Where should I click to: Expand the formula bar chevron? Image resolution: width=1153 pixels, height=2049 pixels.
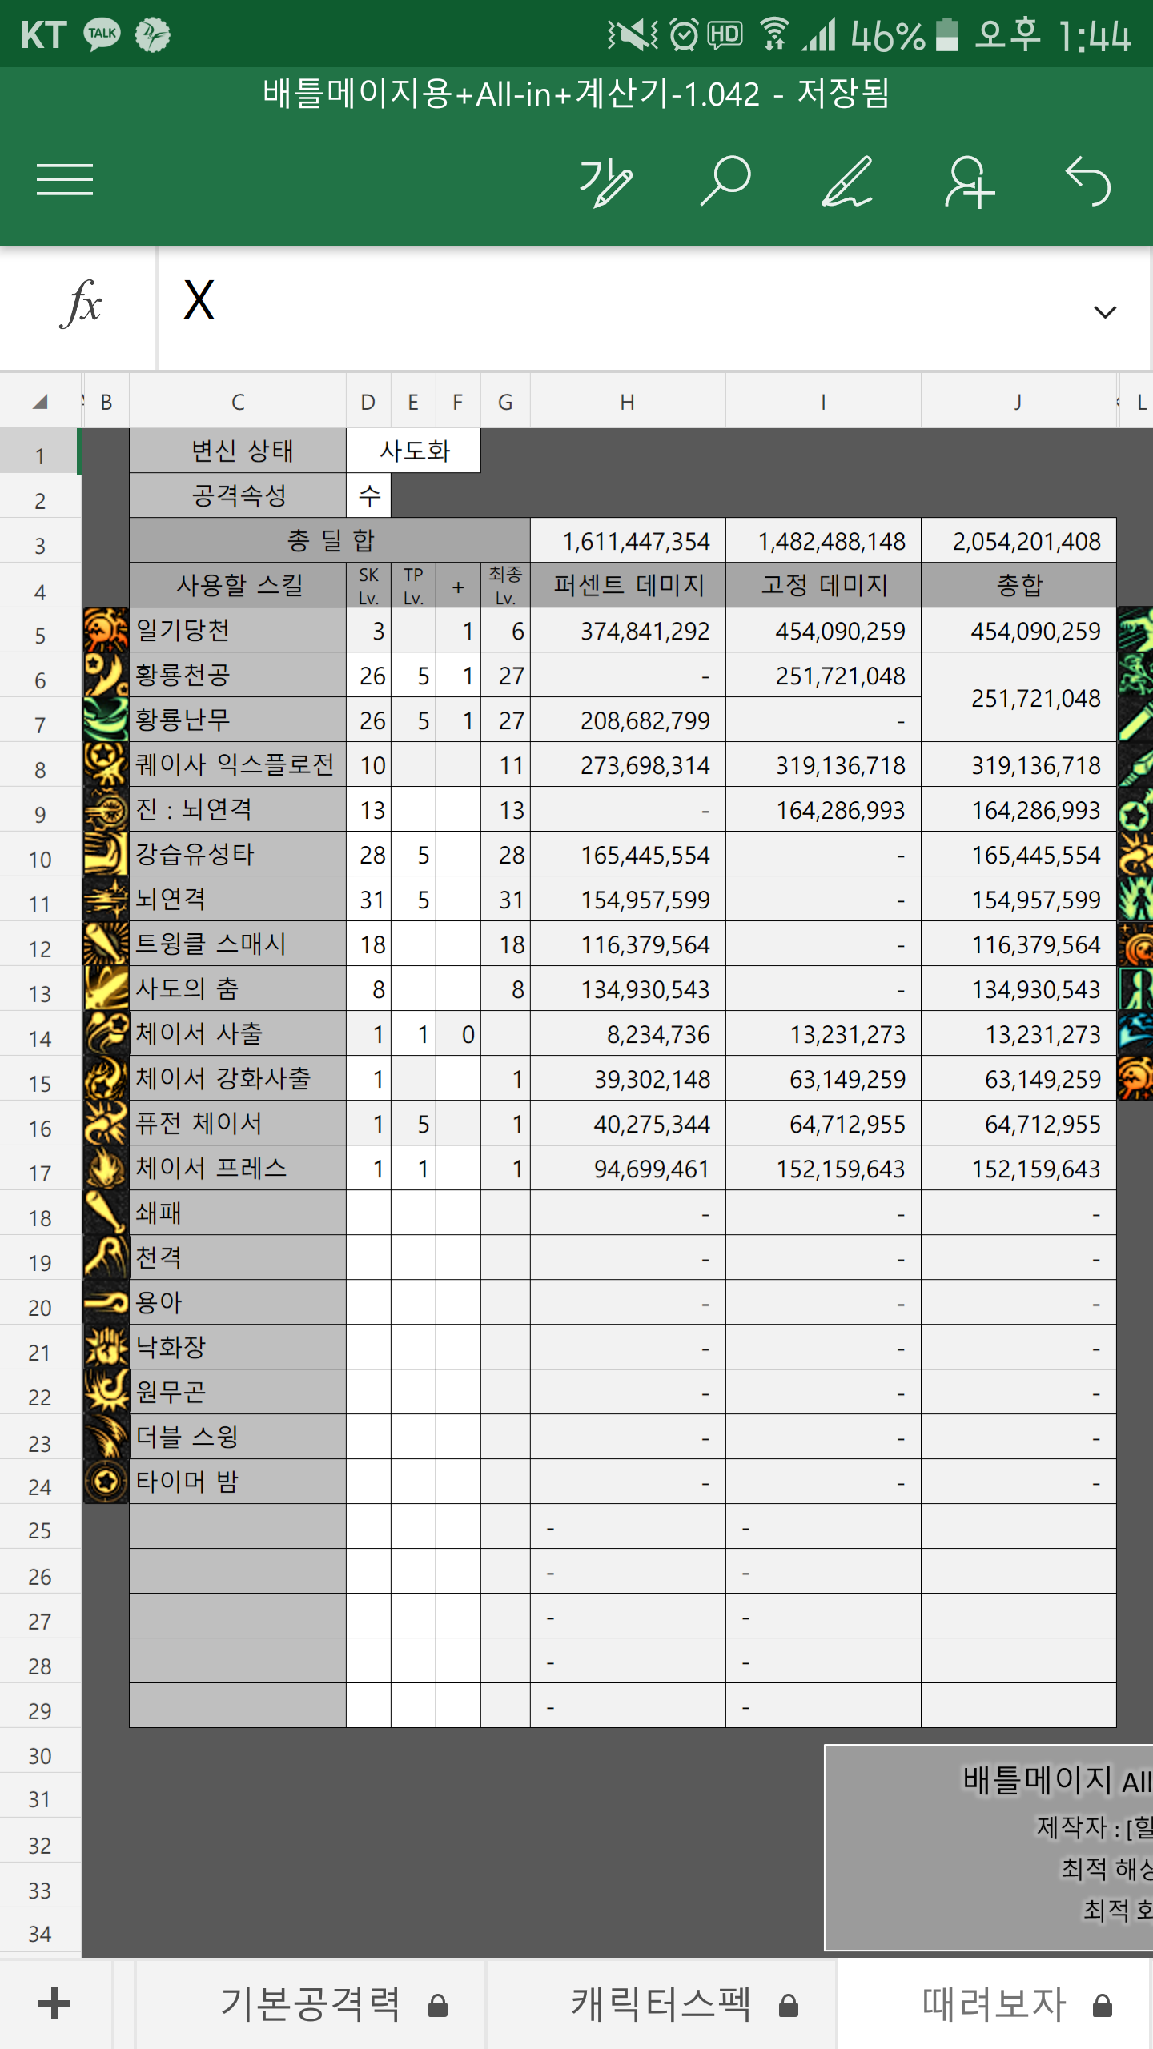point(1105,311)
